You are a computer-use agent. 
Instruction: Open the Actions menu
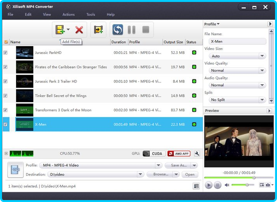click(68, 14)
